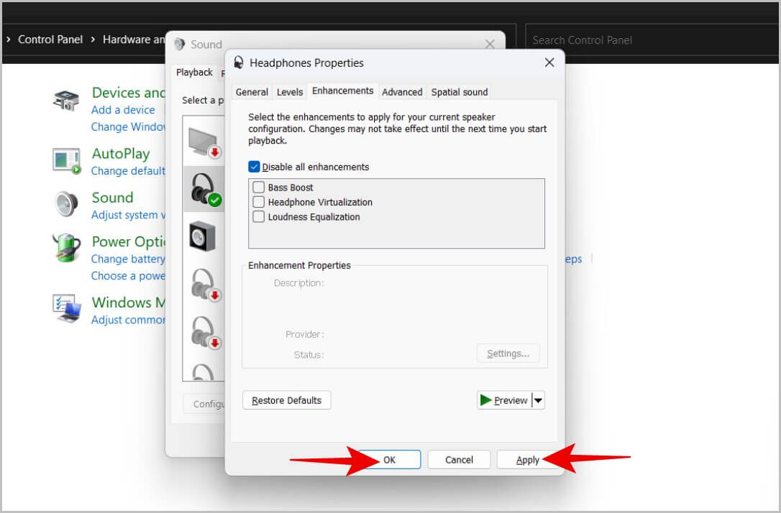Select the speaker box playback device
The image size is (781, 513).
tap(202, 236)
